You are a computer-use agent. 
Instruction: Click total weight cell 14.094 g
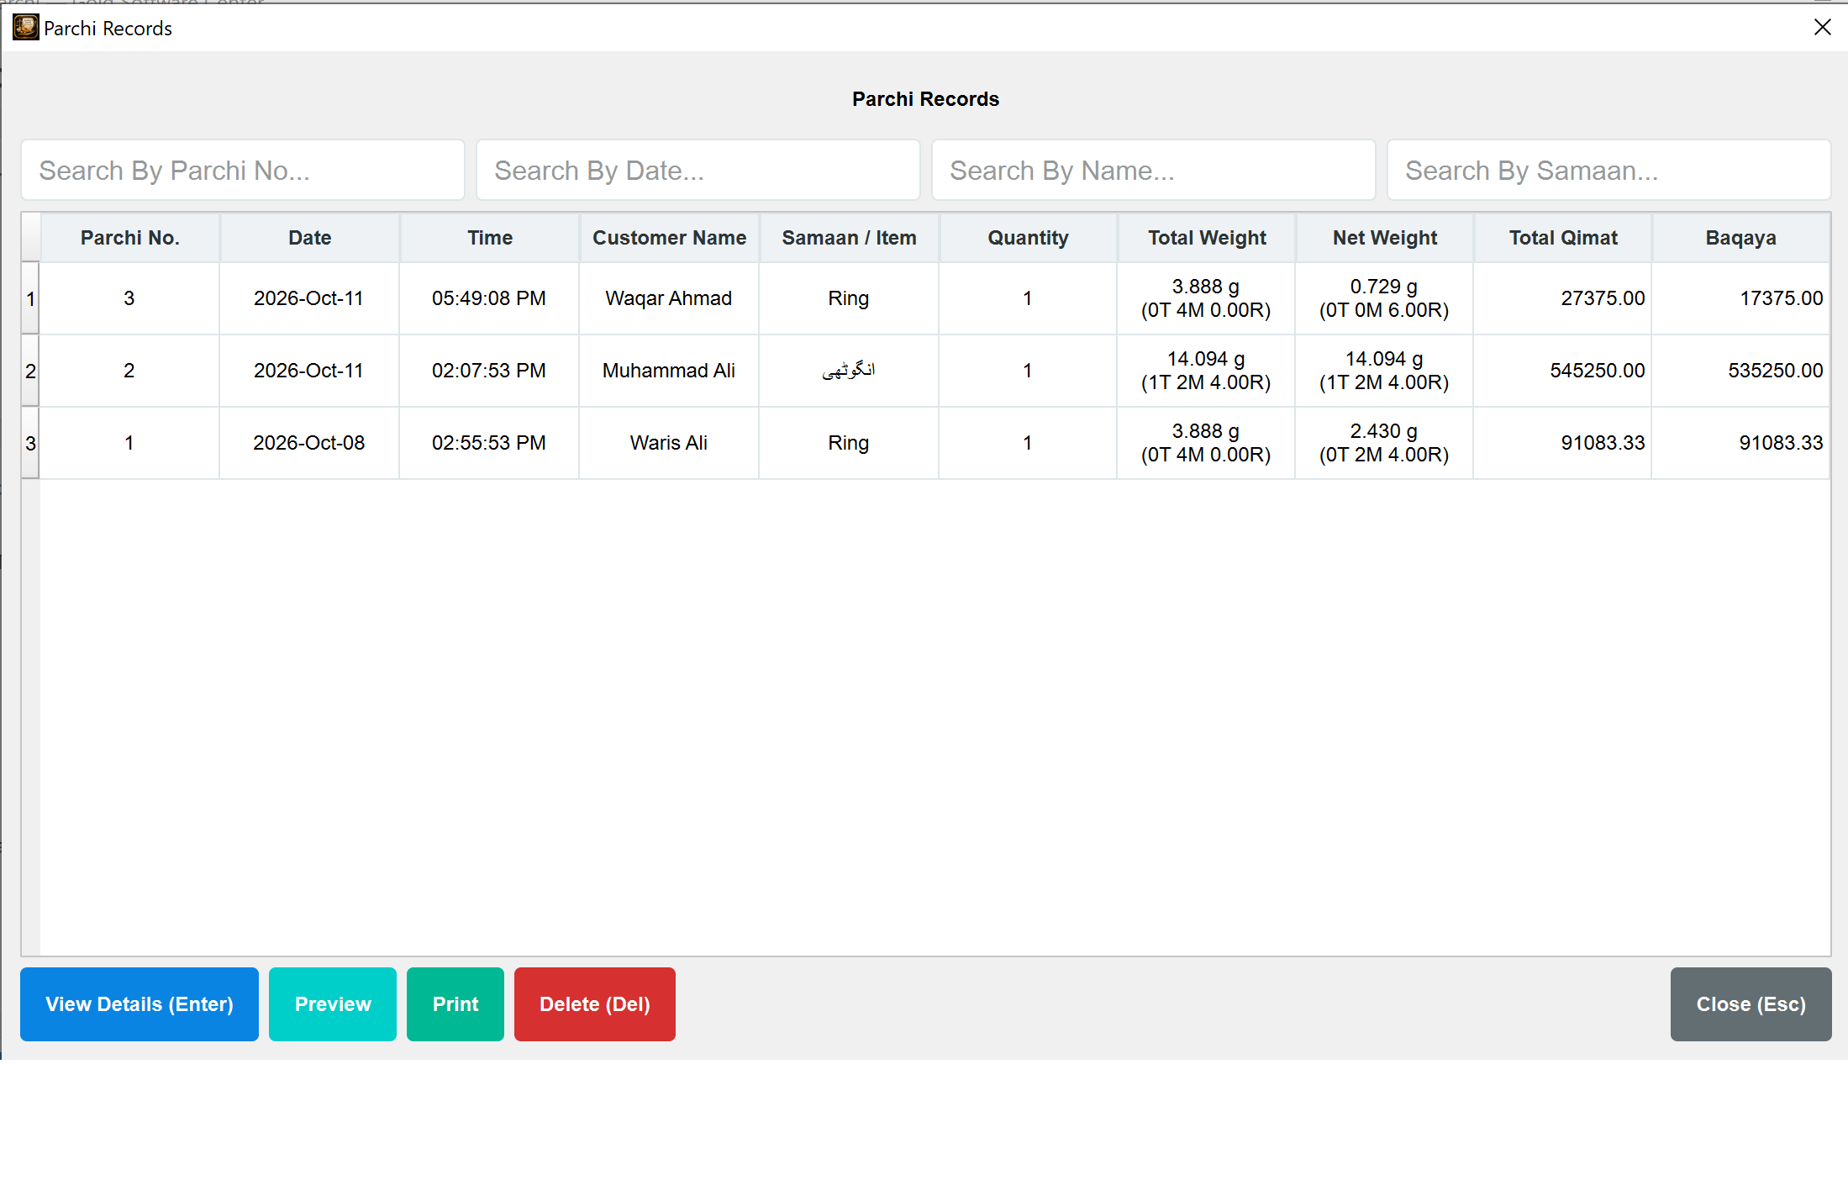pos(1206,371)
